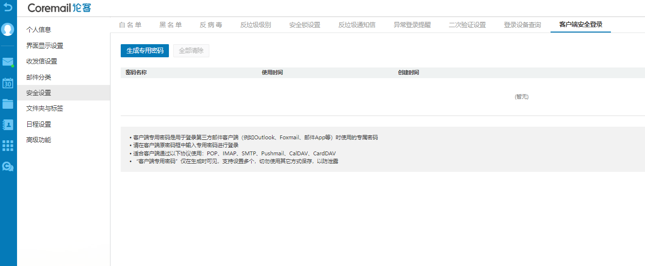Select 个人信息 in the settings menu
Image resolution: width=645 pixels, height=266 pixels.
click(x=38, y=30)
